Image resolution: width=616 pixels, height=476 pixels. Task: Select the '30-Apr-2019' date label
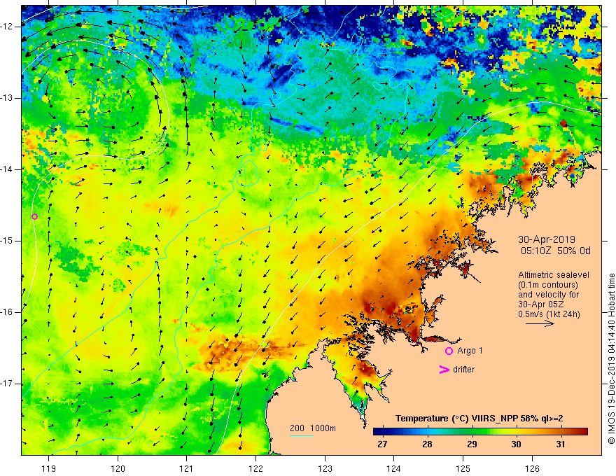click(547, 239)
